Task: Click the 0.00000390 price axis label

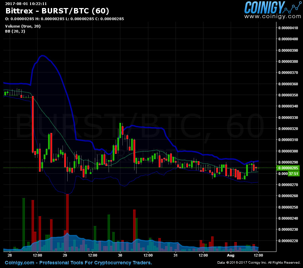Action: click(288, 50)
